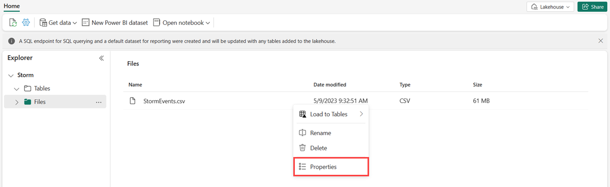Click the Share button
The width and height of the screenshot is (610, 187).
(592, 7)
